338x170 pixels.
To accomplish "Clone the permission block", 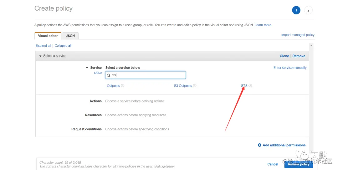I will click(284, 56).
